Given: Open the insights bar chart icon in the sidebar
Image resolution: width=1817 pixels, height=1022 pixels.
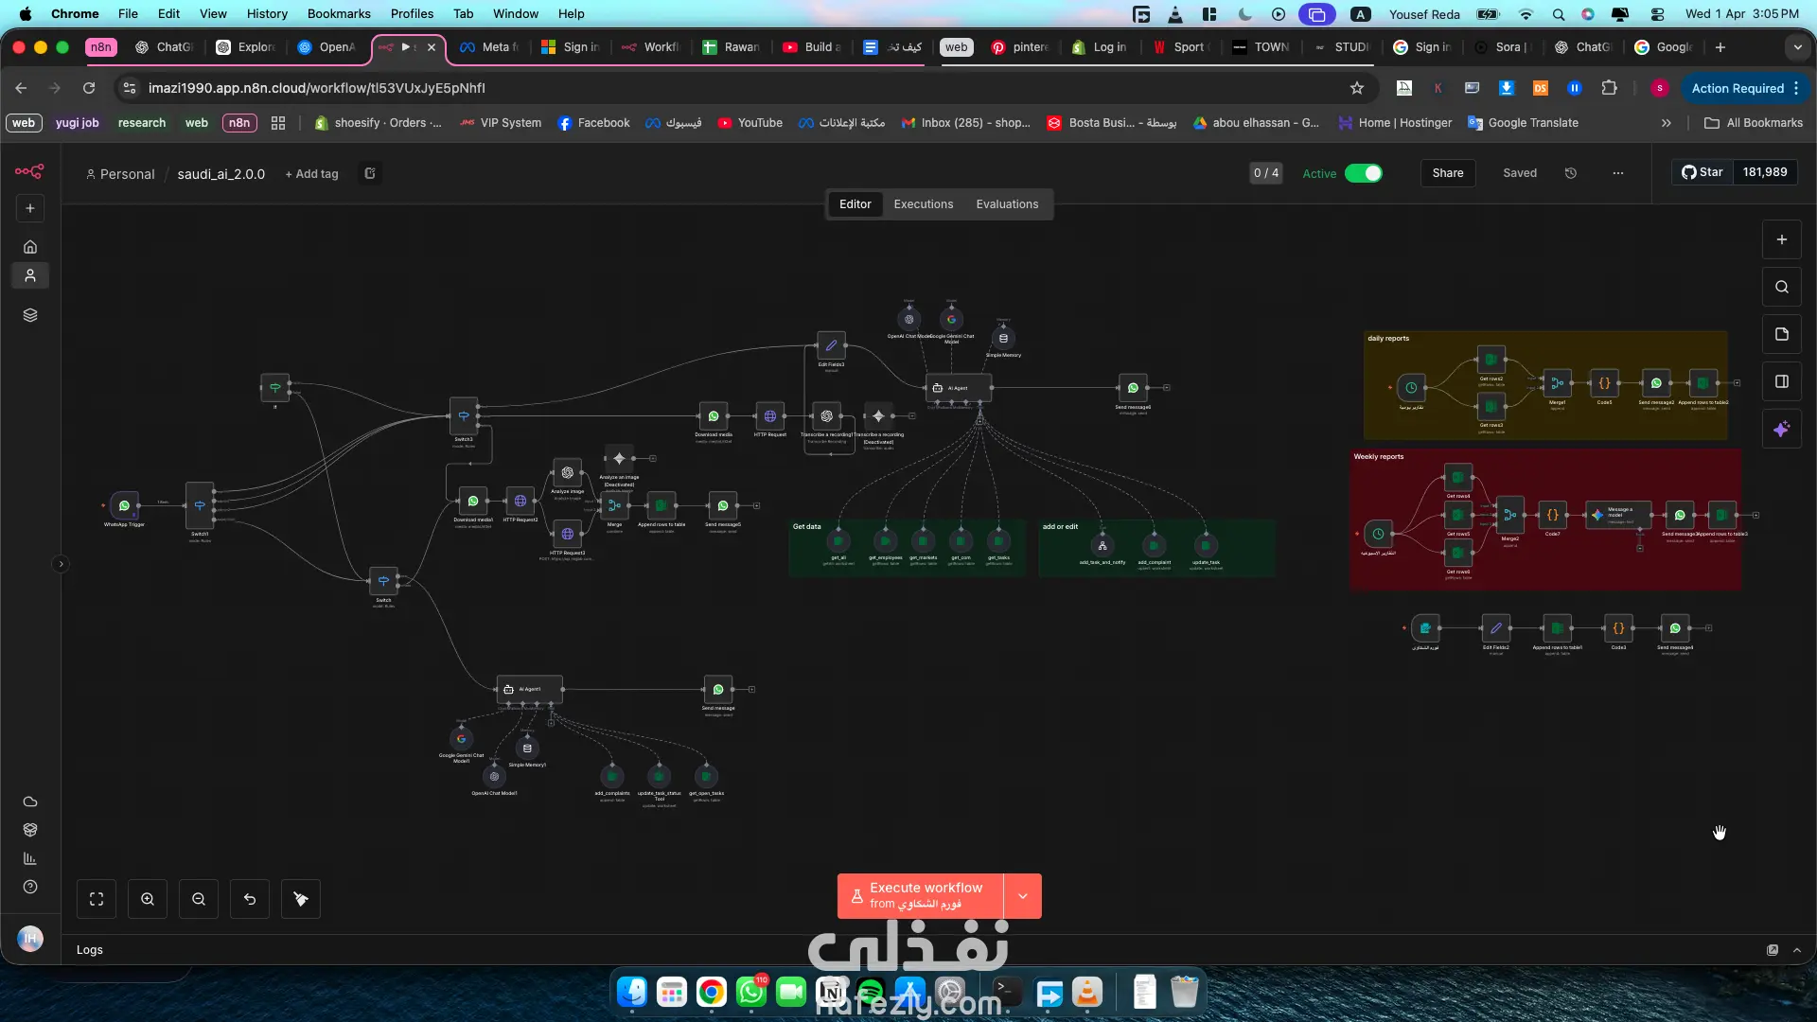Looking at the screenshot, I should click(30, 858).
